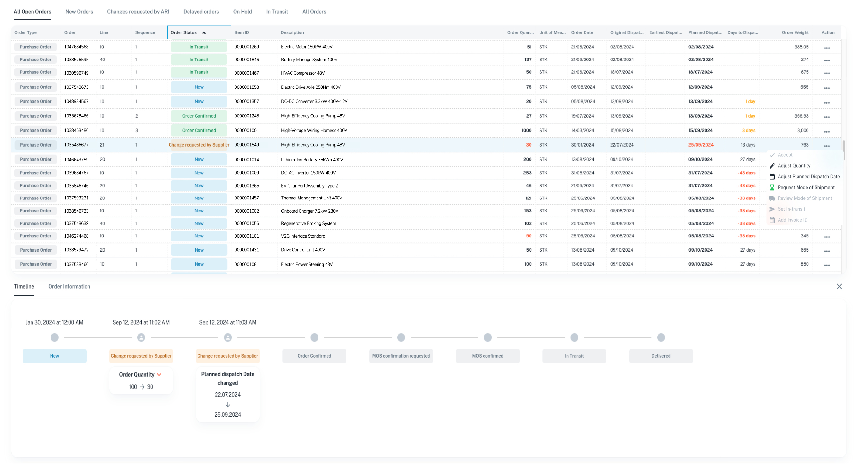Open the New Orders tab
The image size is (858, 469).
coord(79,12)
